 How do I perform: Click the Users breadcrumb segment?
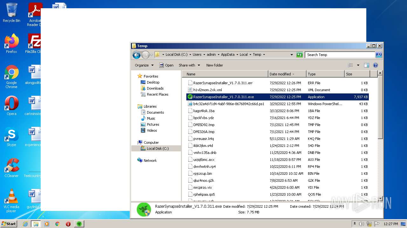click(197, 54)
